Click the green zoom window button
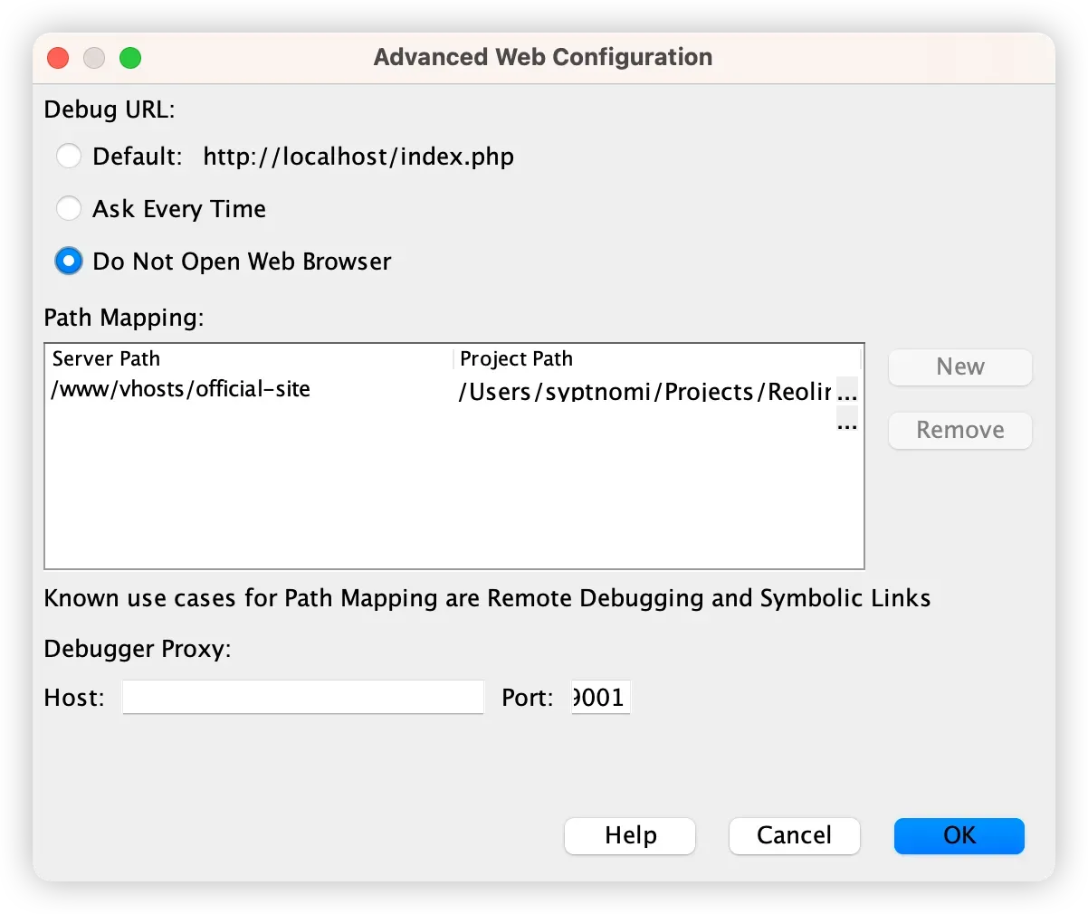 click(130, 58)
